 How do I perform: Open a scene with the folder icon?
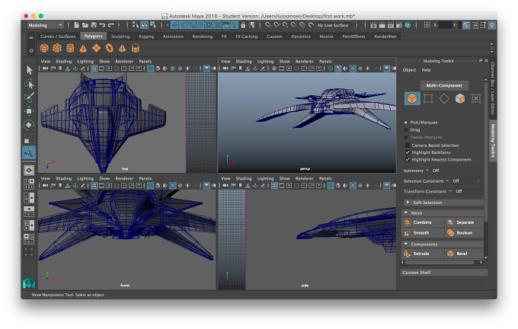pyautogui.click(x=85, y=25)
